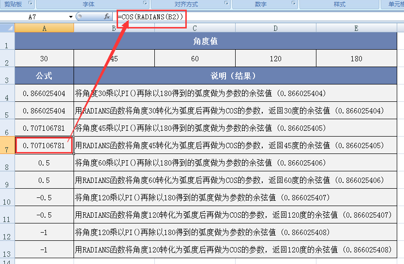Open the Font group dialog launcher
The width and height of the screenshot is (404, 264).
point(145,3)
